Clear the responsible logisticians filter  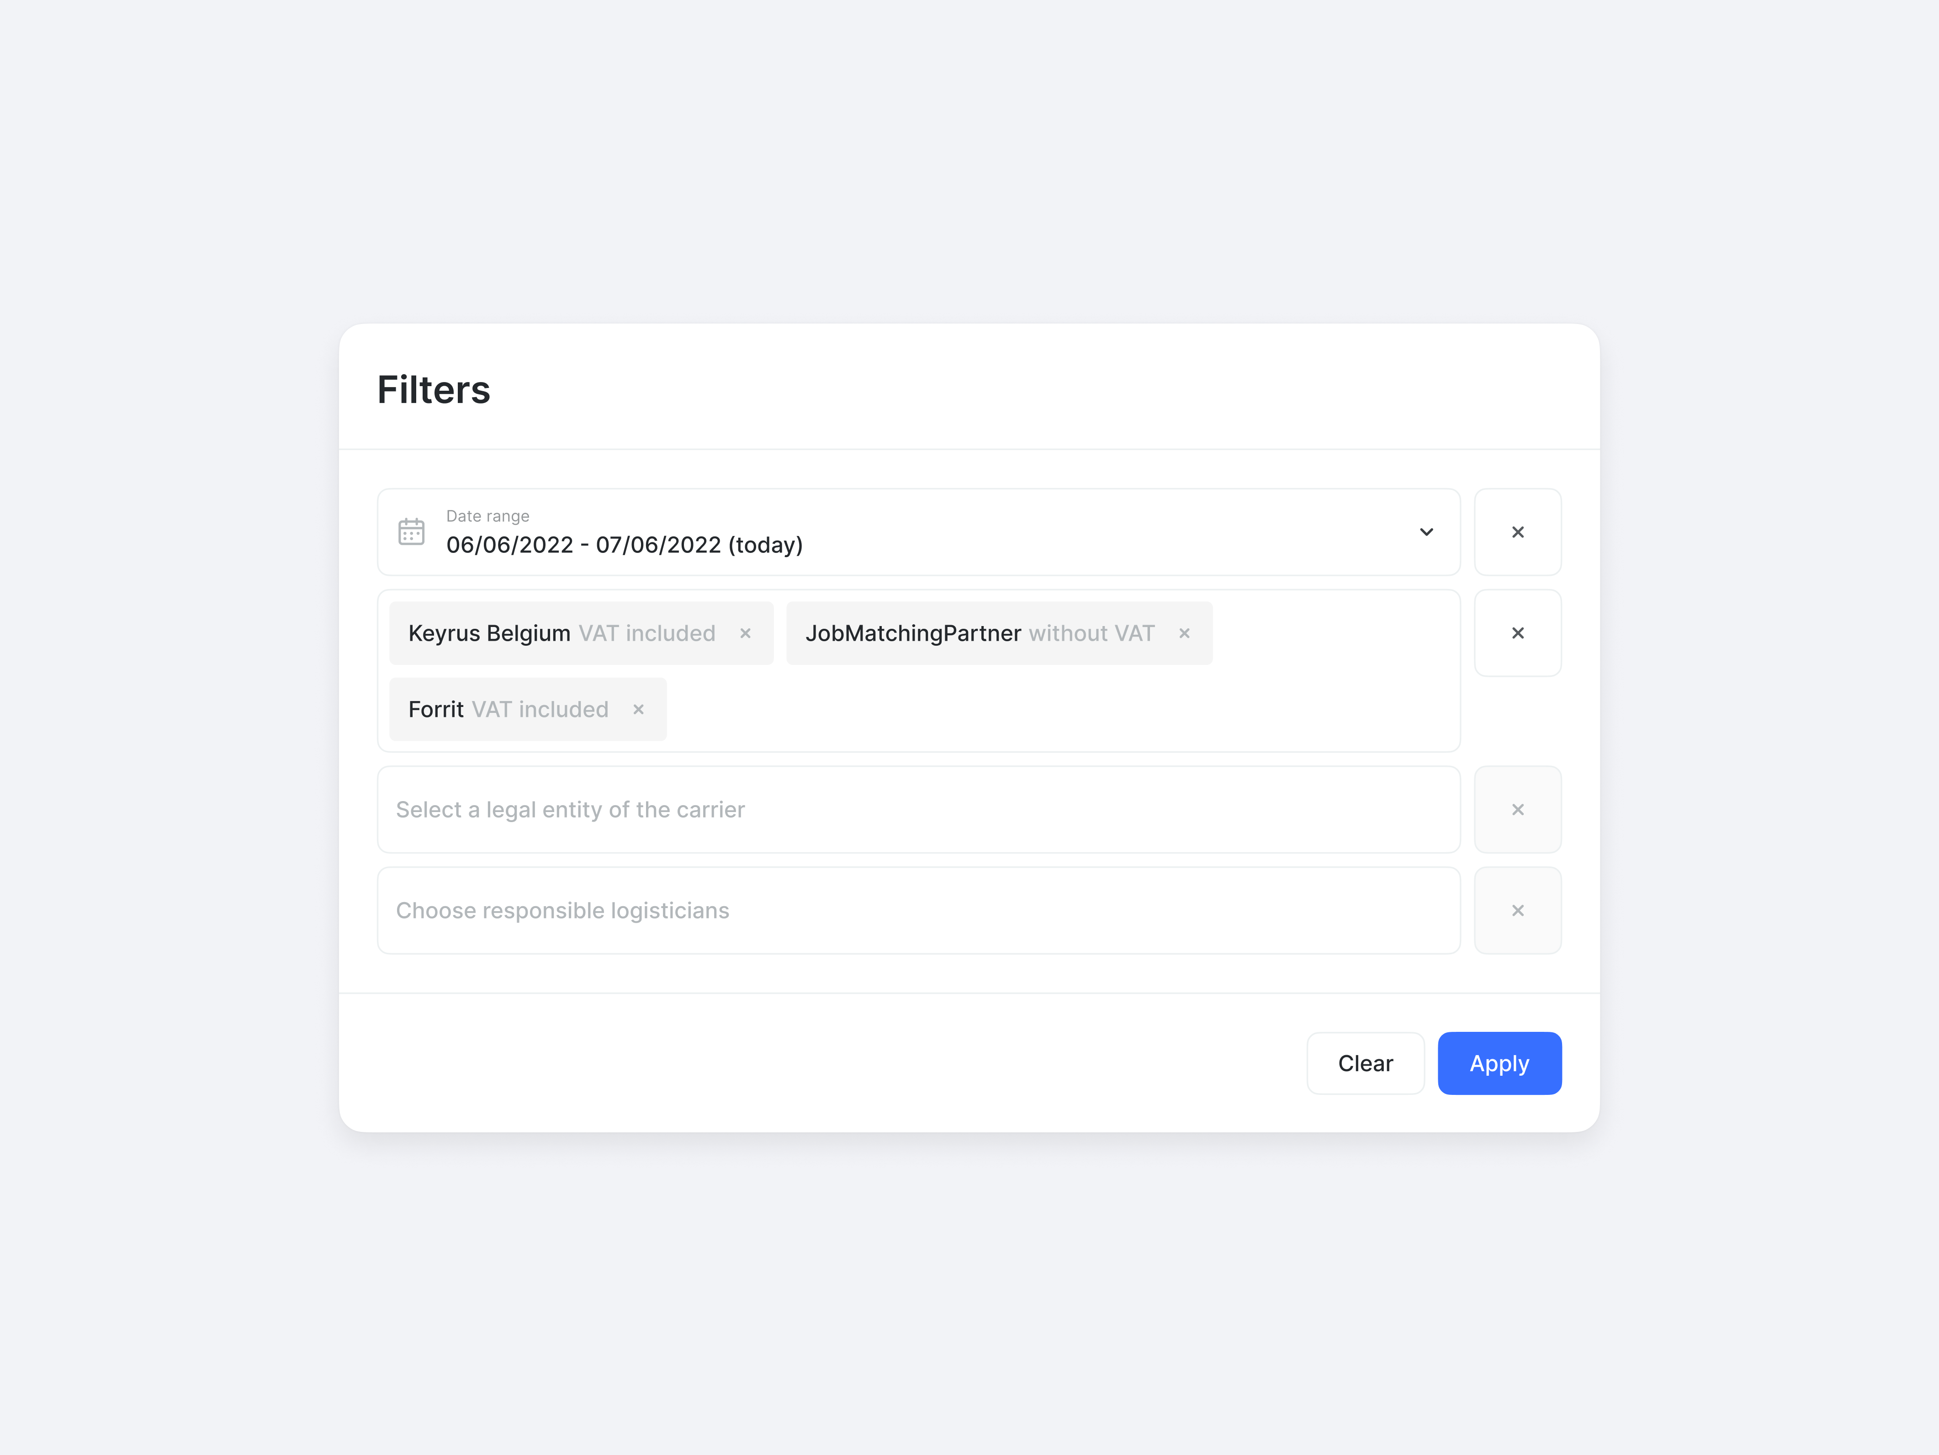1517,910
